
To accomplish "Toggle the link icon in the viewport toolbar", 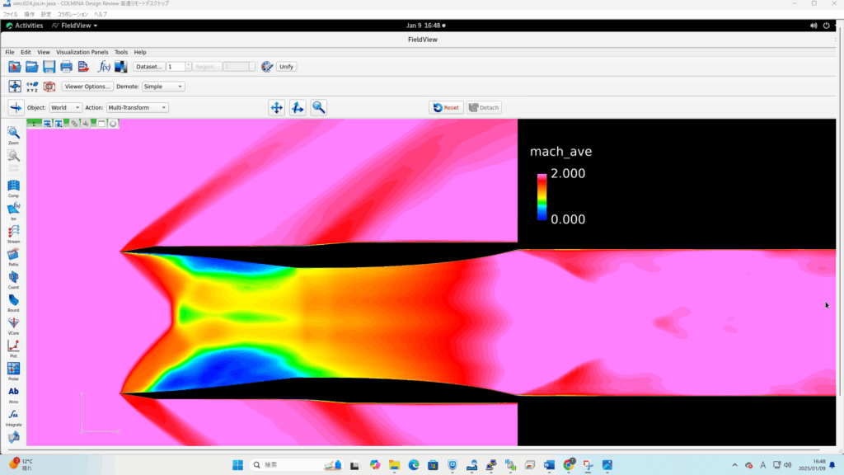I will 74,124.
